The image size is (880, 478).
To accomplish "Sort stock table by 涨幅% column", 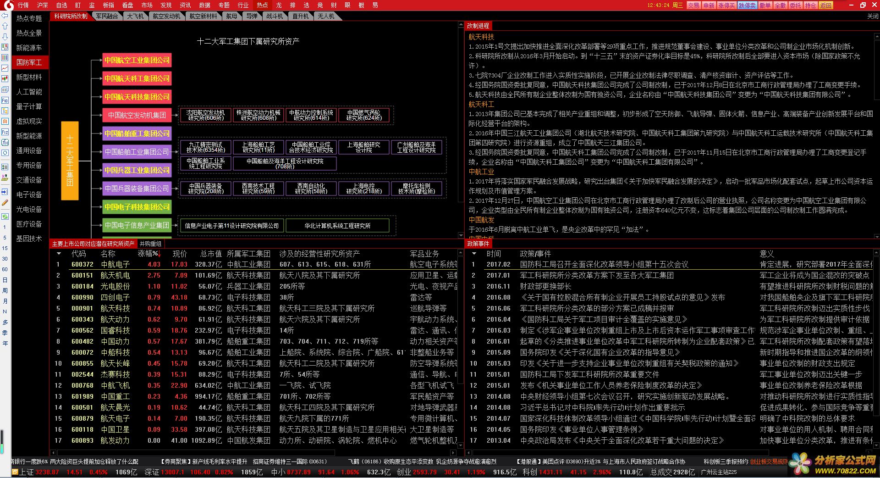I will point(149,254).
